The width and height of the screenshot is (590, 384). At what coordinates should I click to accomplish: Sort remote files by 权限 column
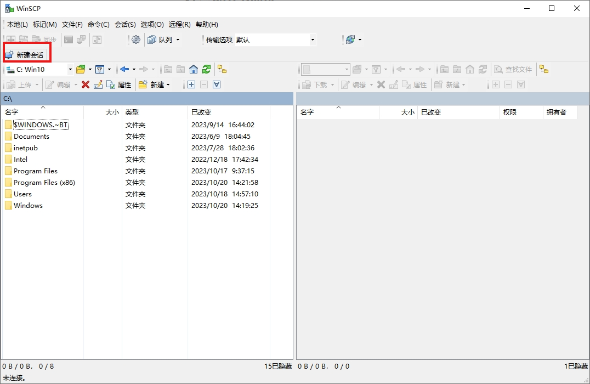[x=521, y=112]
